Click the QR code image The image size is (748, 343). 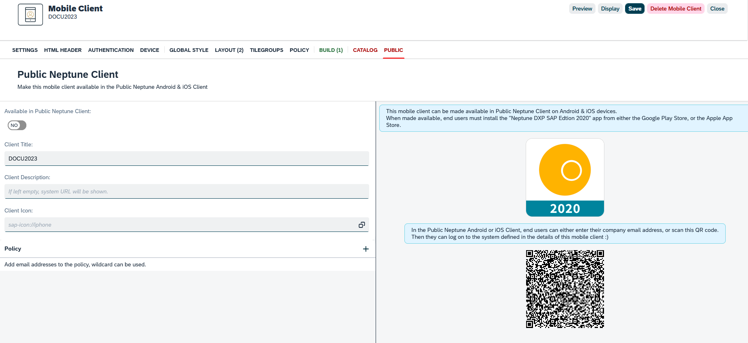point(565,289)
